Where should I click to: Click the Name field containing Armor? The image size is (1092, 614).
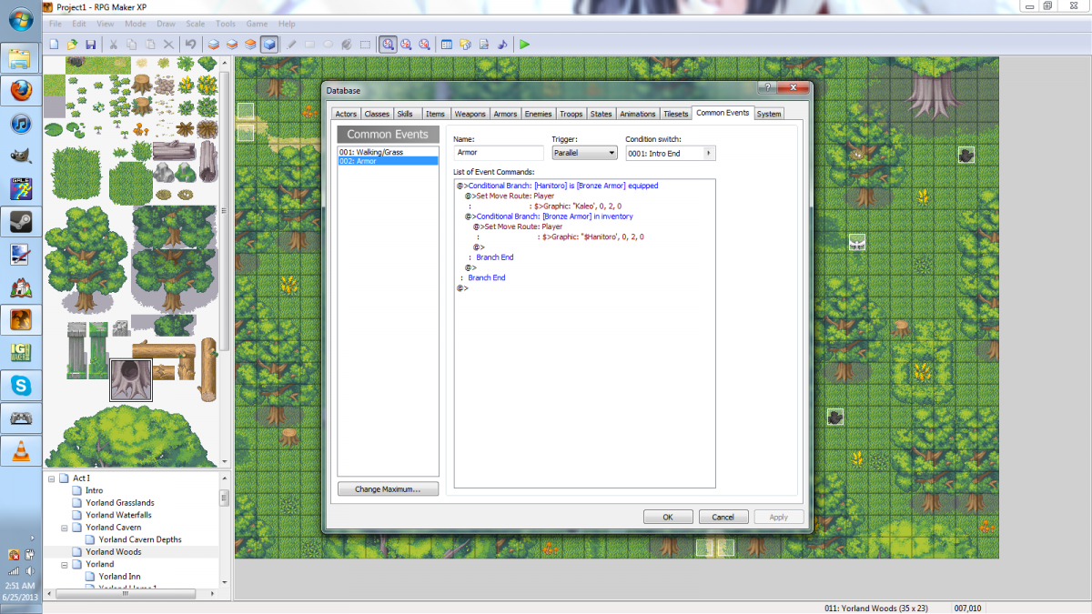click(498, 153)
